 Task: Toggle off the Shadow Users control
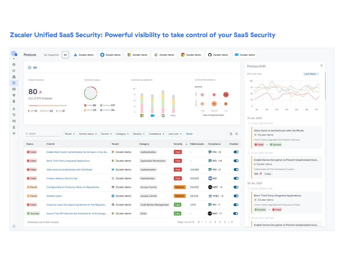pos(236,196)
